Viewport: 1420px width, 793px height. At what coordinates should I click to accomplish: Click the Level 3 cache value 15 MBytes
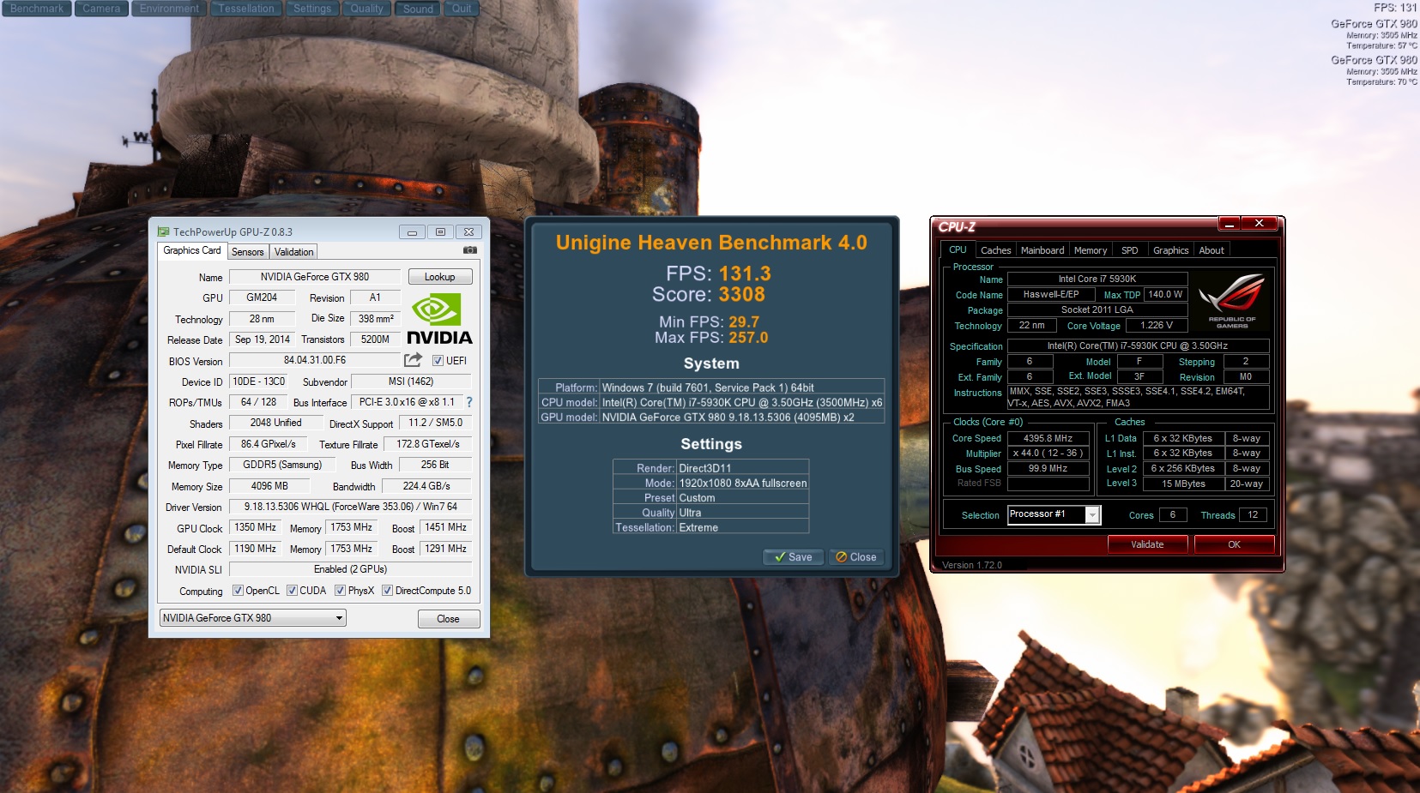tap(1183, 484)
